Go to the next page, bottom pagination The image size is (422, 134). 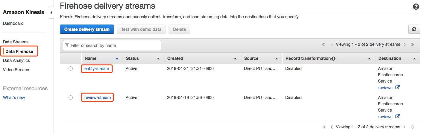(405, 127)
